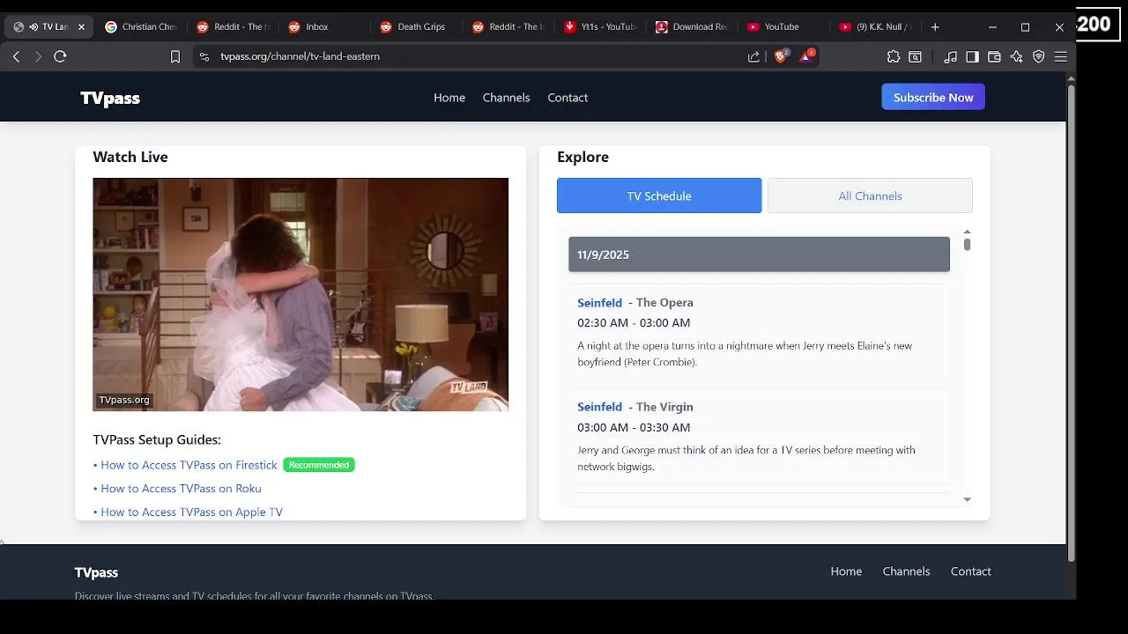Click the green Recommended badge

[x=319, y=465]
